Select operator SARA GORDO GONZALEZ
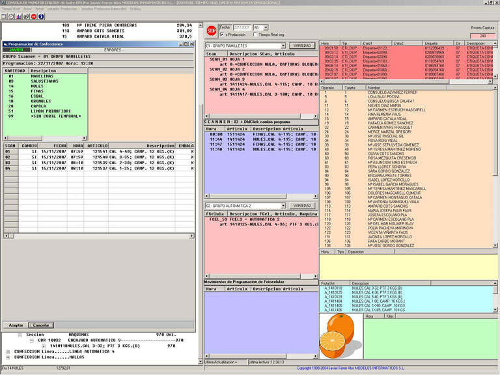The width and height of the screenshot is (500, 375). 406,171
